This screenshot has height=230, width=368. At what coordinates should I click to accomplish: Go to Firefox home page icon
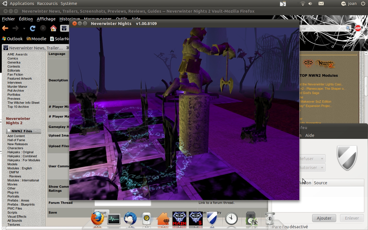point(53,28)
